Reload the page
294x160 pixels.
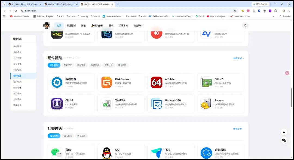tap(16, 11)
